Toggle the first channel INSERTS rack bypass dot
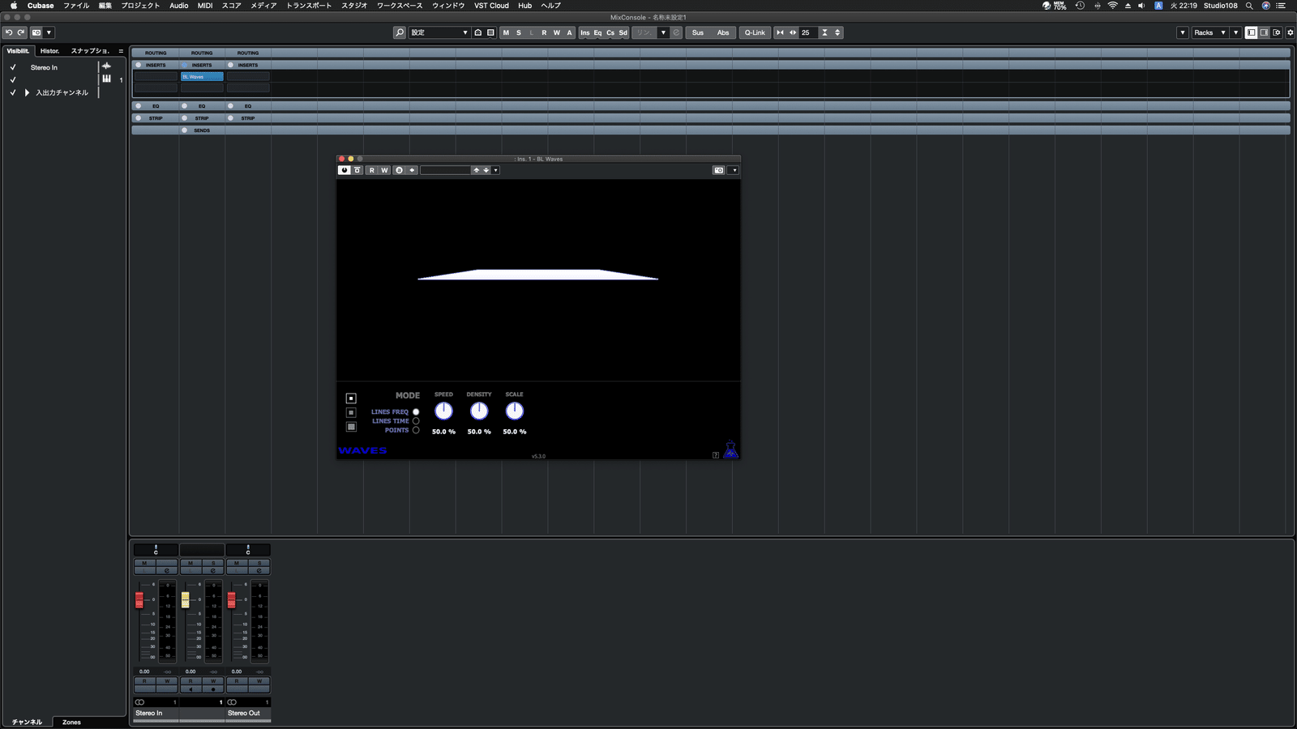 139,65
